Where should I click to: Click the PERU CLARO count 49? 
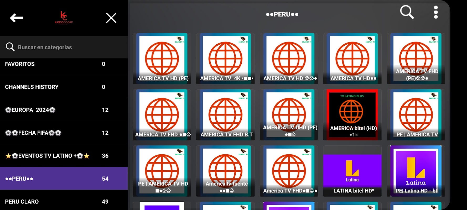click(105, 202)
